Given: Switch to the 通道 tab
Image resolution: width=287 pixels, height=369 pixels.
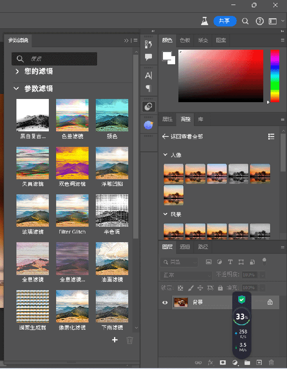Looking at the screenshot, I should [x=185, y=247].
